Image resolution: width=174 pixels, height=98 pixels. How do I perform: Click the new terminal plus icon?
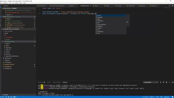pyautogui.click(x=160, y=82)
